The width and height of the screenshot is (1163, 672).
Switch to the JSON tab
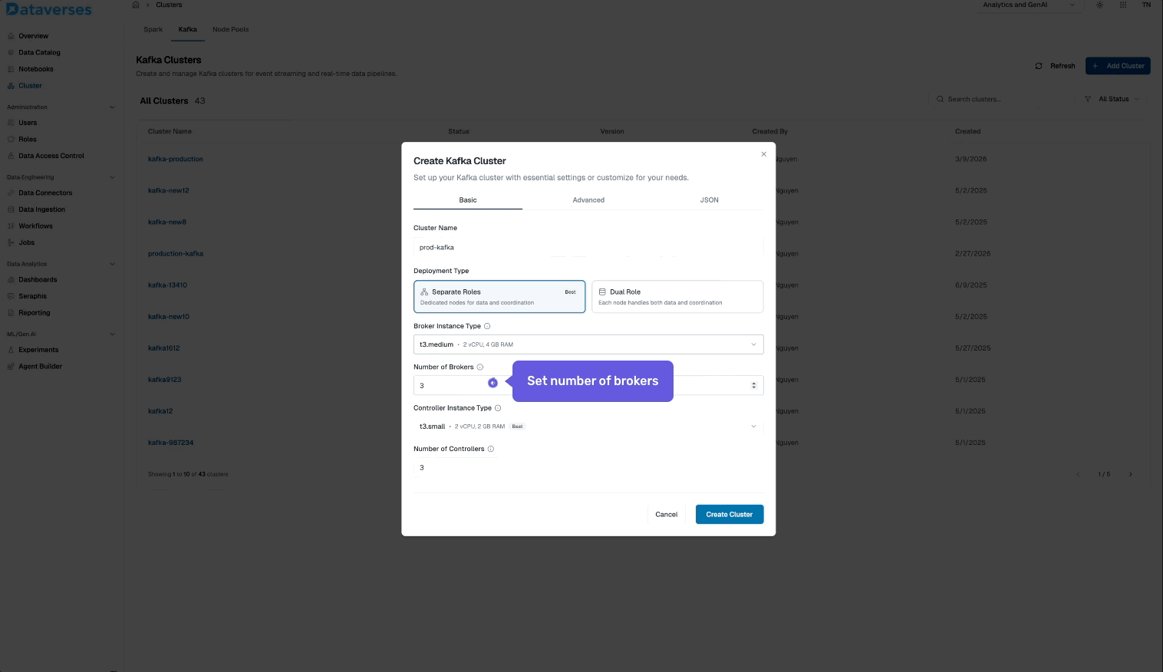[x=709, y=200]
